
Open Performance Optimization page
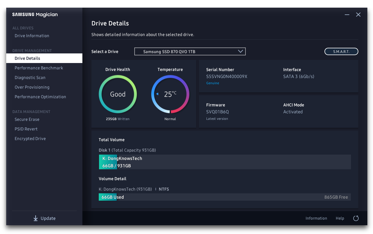[x=40, y=97]
